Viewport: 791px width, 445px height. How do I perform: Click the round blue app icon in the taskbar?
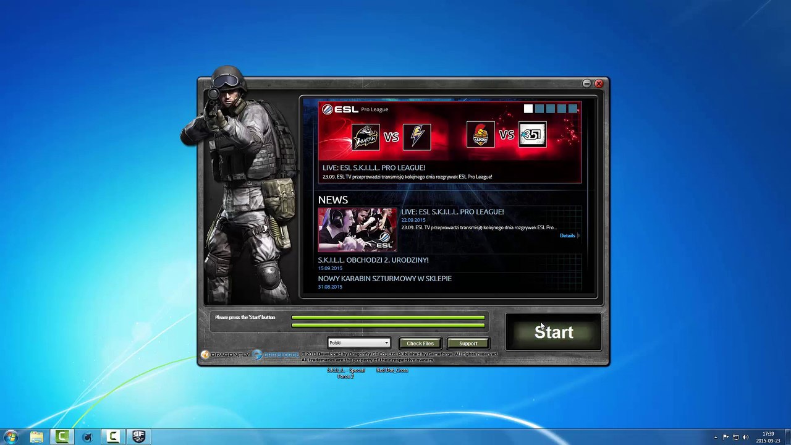coord(88,437)
